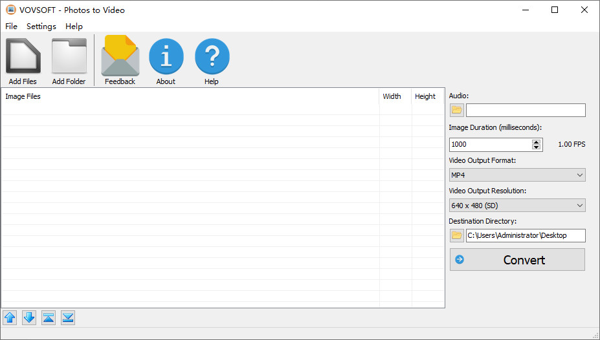
Task: Click into the Audio path input field
Action: pyautogui.click(x=526, y=111)
